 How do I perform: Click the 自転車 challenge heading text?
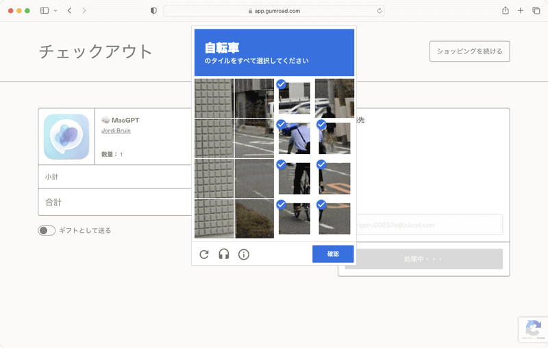[222, 47]
